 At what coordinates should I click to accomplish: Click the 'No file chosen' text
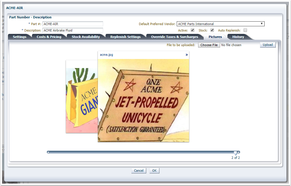point(231,45)
